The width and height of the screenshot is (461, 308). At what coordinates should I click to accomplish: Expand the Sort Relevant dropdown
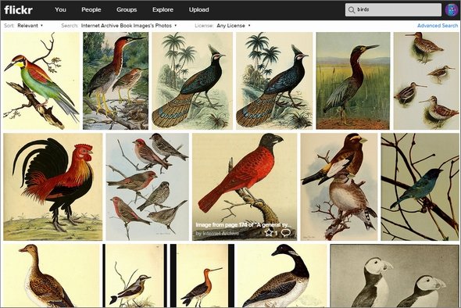(x=30, y=26)
